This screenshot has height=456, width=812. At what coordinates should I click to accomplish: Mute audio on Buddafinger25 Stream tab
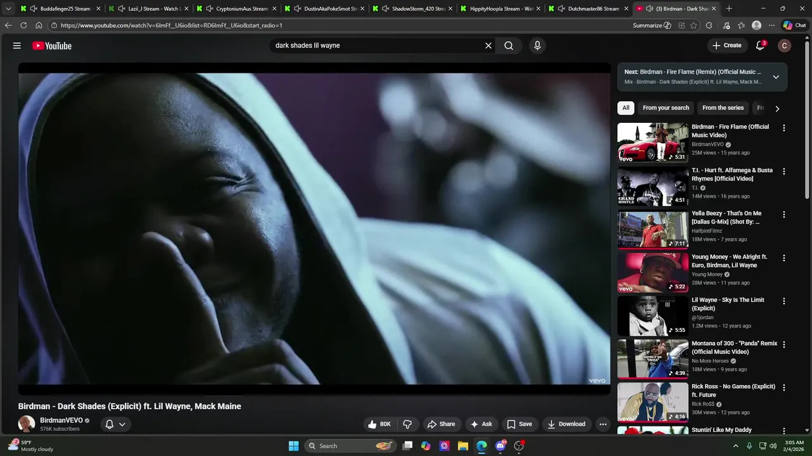coord(33,9)
